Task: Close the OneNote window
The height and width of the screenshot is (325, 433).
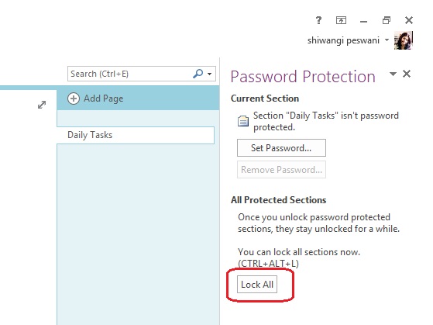Action: (409, 20)
